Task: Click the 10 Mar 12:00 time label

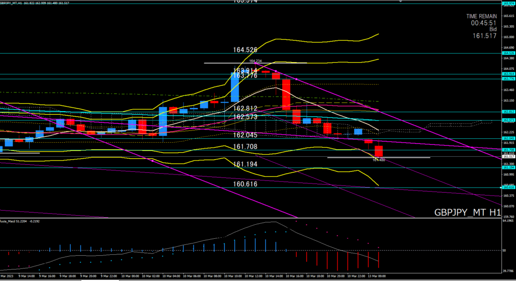Action: pos(253,276)
